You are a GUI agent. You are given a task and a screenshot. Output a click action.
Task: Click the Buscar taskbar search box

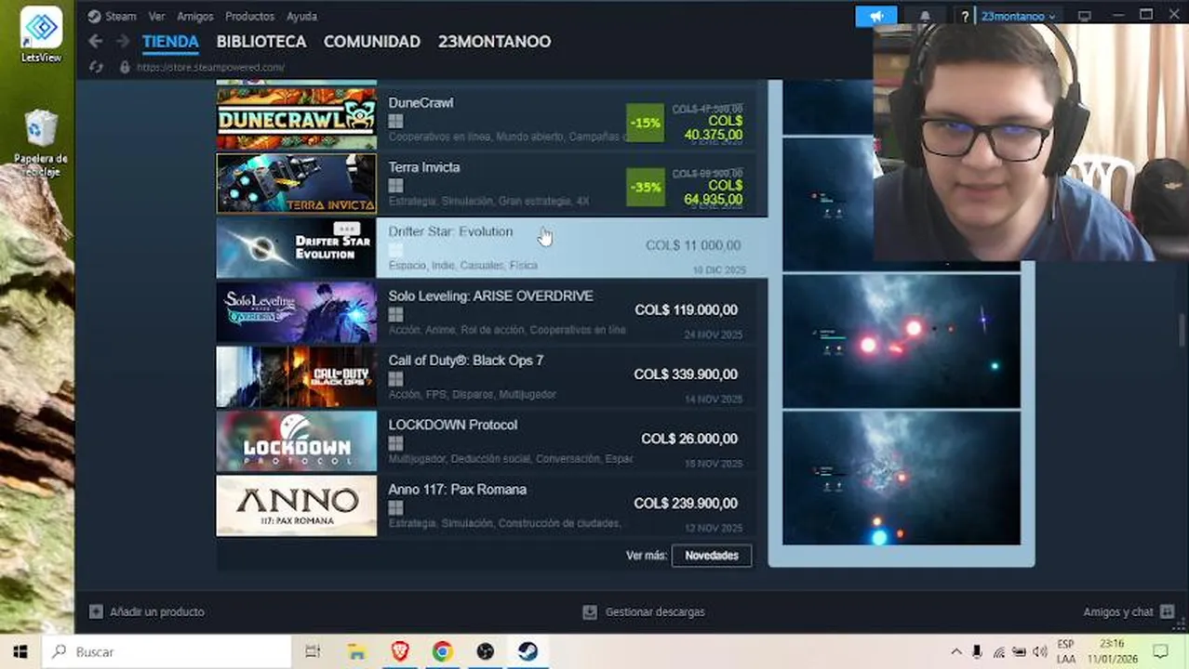pyautogui.click(x=167, y=652)
